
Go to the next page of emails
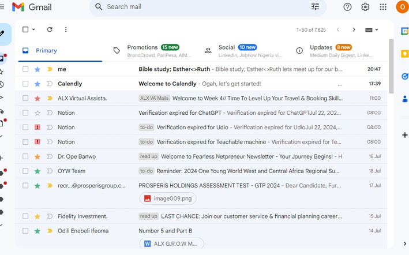354,29
